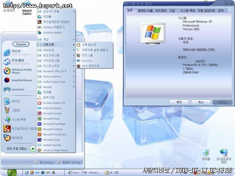
Task: Switch to the 원격 tab
Action: (220, 11)
